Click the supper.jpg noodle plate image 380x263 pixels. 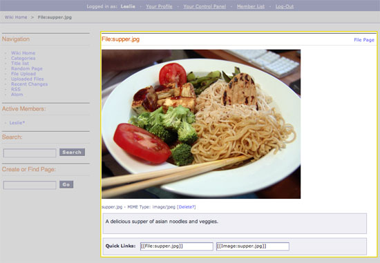tap(201, 124)
